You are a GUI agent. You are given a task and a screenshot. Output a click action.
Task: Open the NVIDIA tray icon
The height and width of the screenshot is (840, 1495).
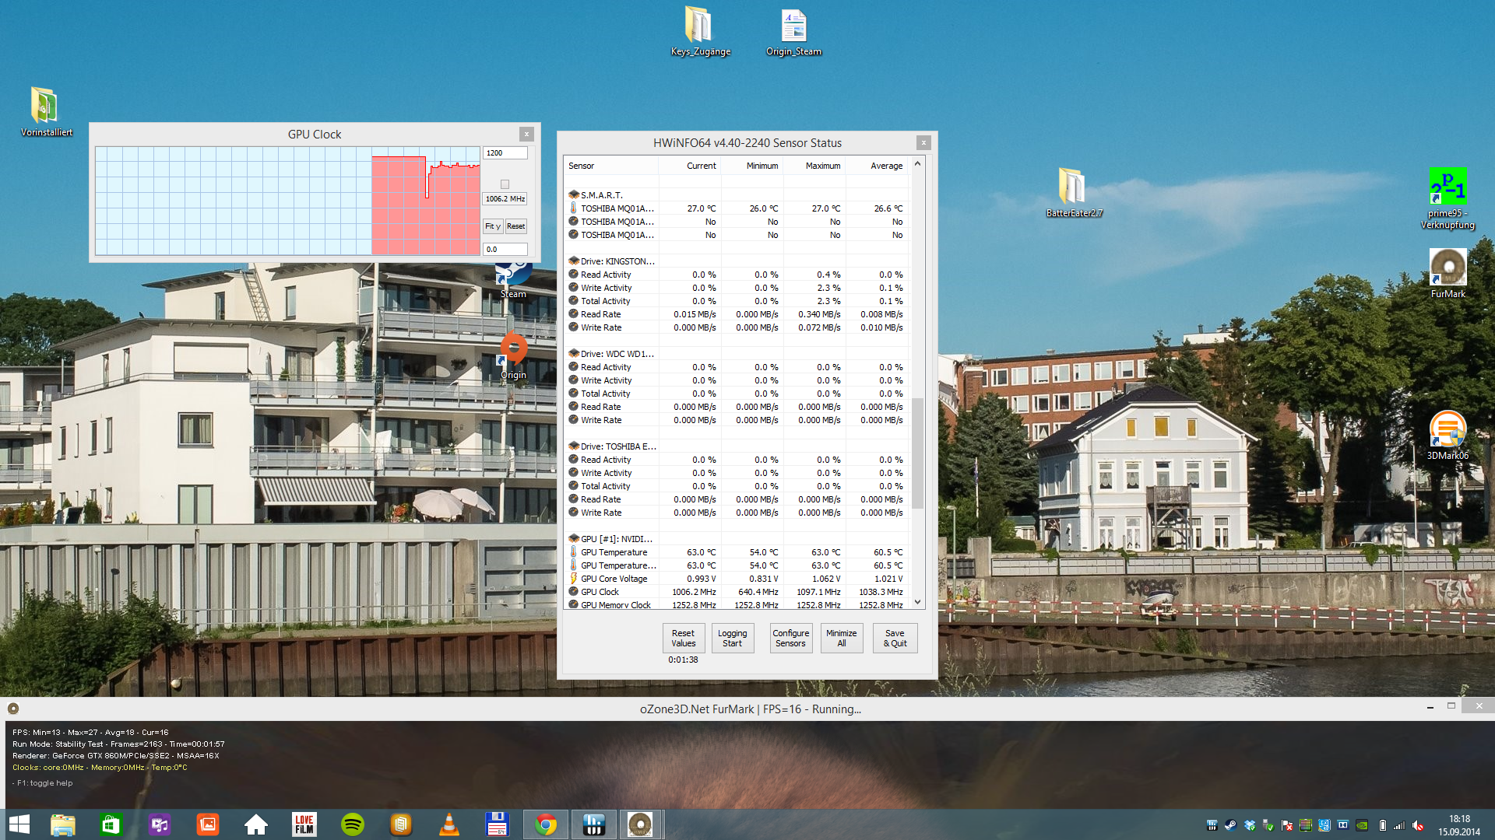click(x=1362, y=825)
